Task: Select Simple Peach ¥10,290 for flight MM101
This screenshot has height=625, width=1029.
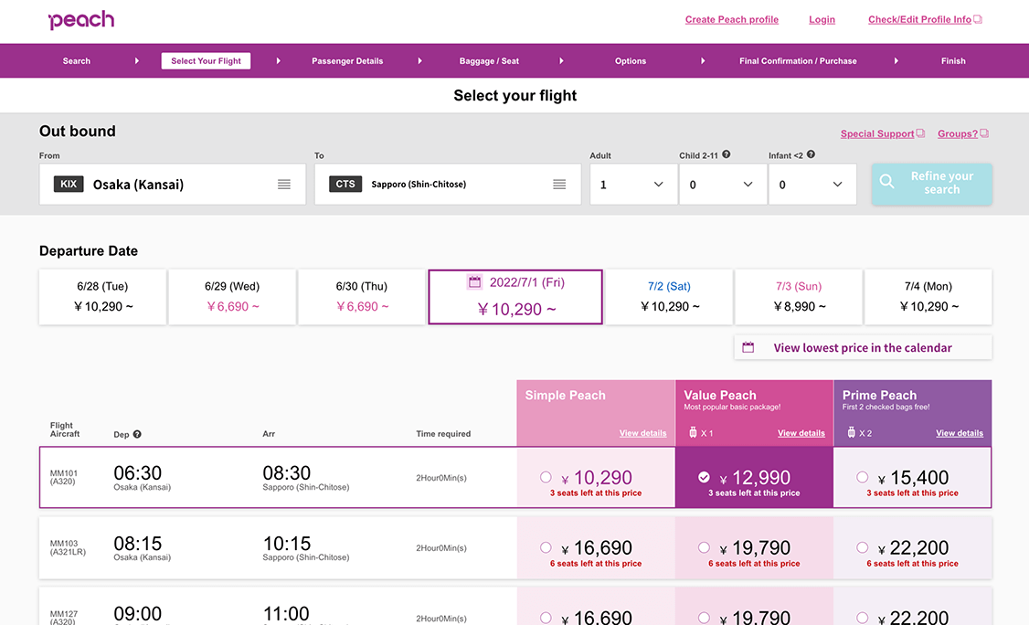Action: coord(546,477)
